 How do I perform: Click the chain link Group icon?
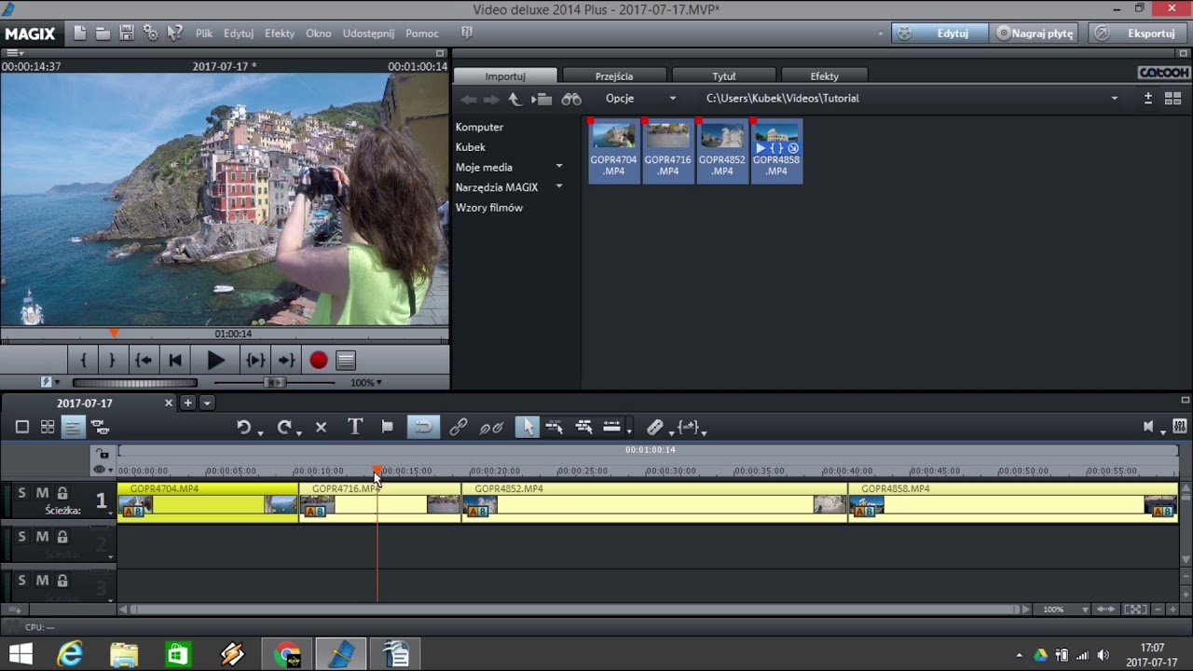click(458, 427)
